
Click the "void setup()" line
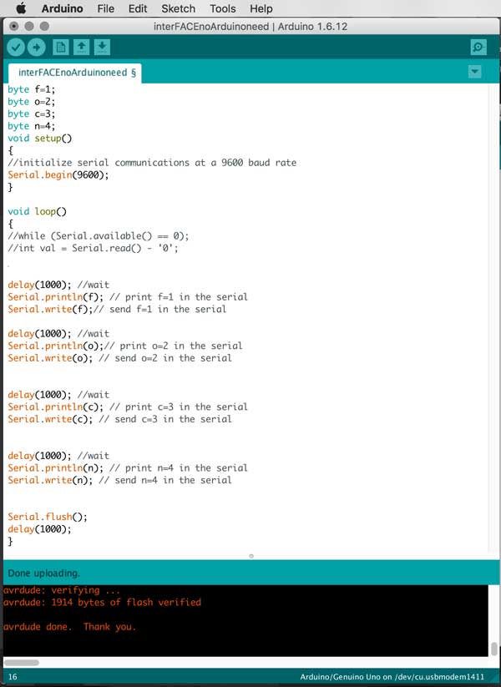(x=40, y=139)
